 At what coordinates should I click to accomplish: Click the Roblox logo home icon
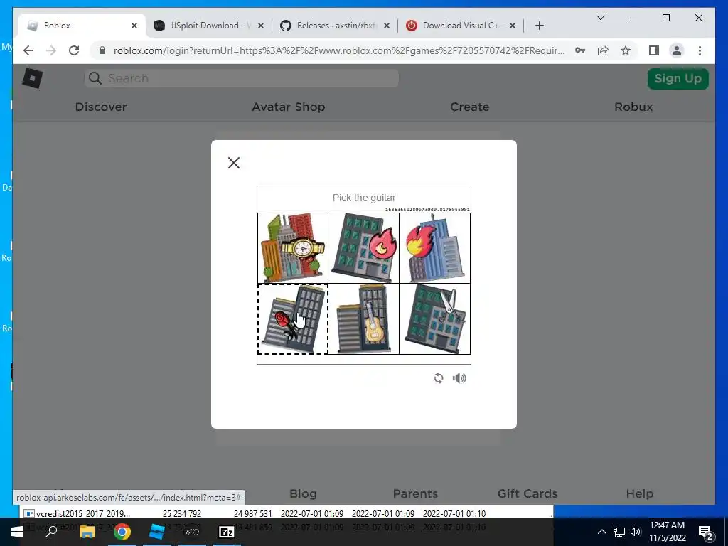click(33, 78)
